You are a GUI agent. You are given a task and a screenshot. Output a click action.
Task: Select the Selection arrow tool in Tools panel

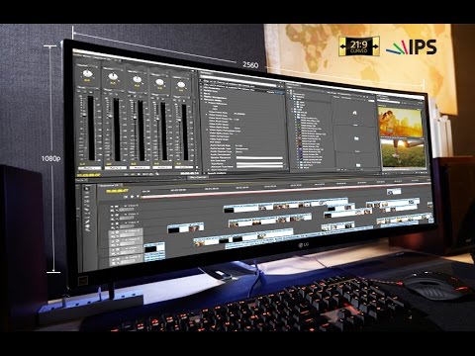[87, 189]
